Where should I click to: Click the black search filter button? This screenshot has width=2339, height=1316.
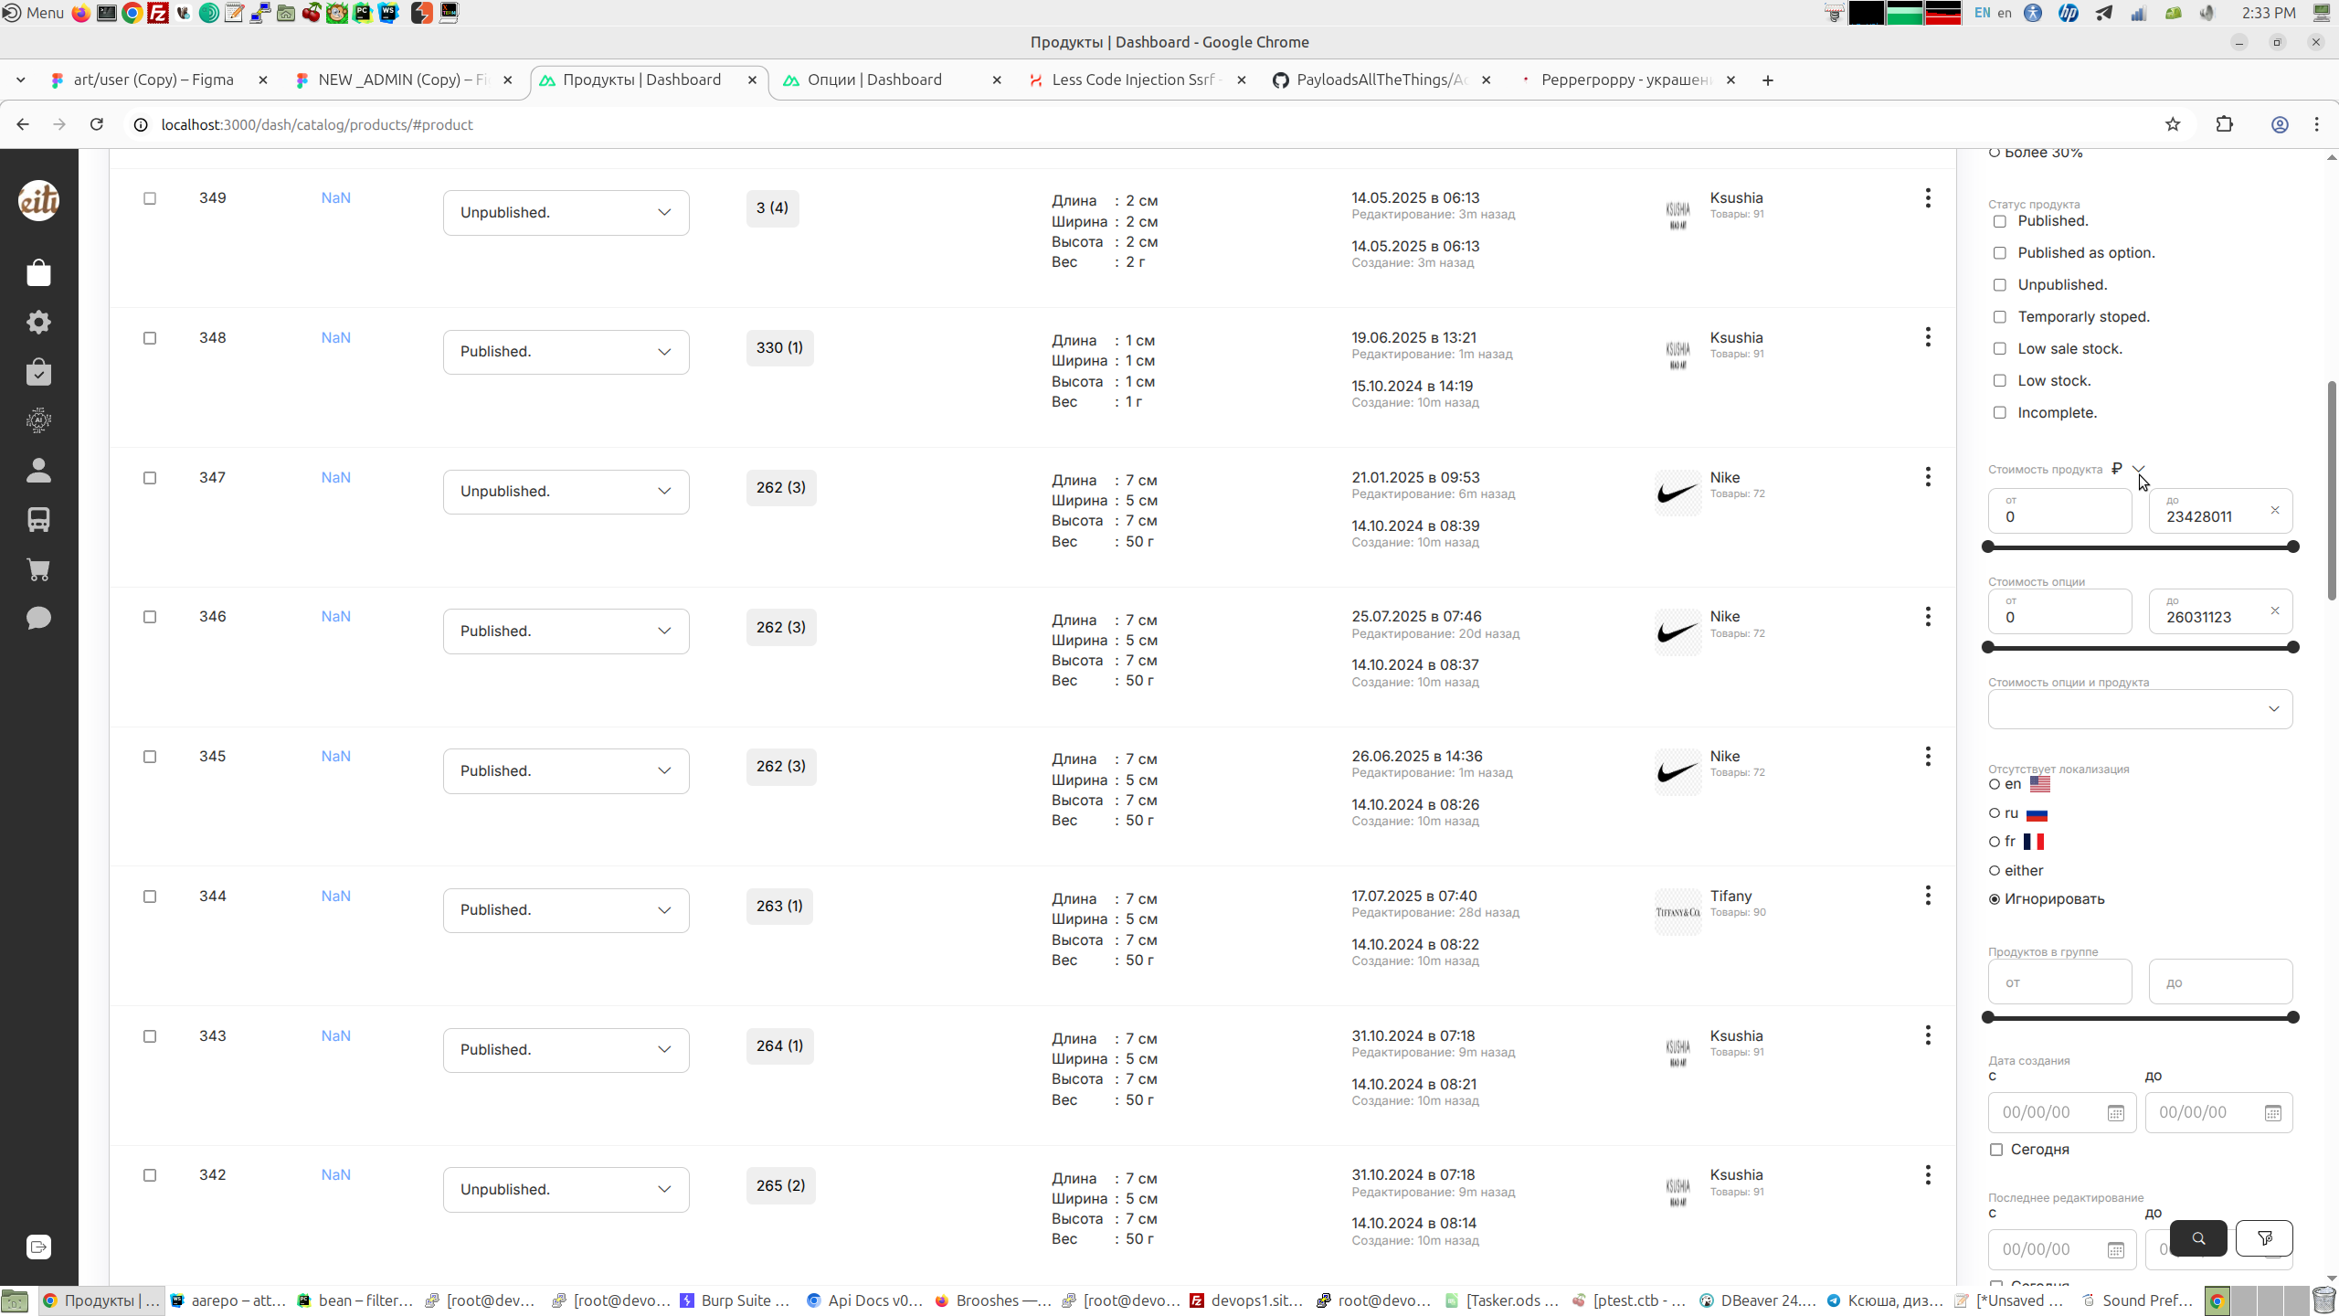[x=2197, y=1238]
